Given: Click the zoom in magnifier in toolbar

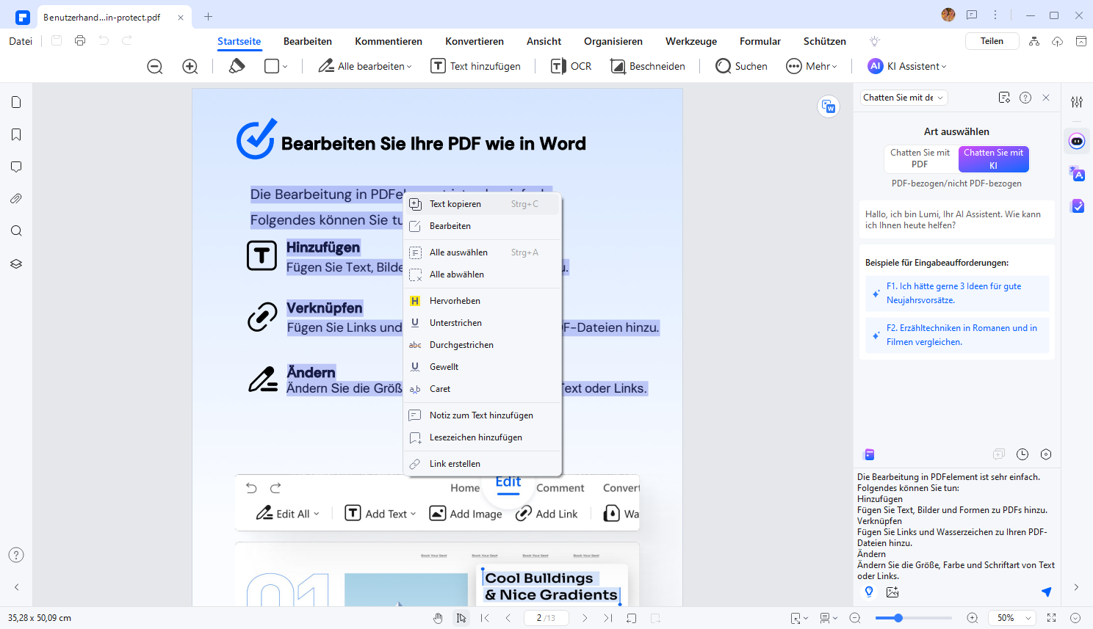Looking at the screenshot, I should pyautogui.click(x=190, y=66).
